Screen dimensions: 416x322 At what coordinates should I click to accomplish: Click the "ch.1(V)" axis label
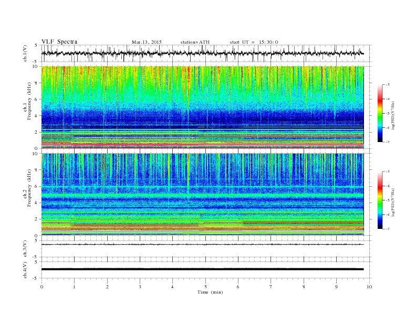(25, 54)
